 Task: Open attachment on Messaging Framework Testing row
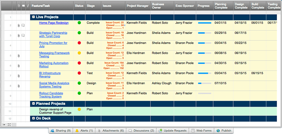click(x=19, y=56)
